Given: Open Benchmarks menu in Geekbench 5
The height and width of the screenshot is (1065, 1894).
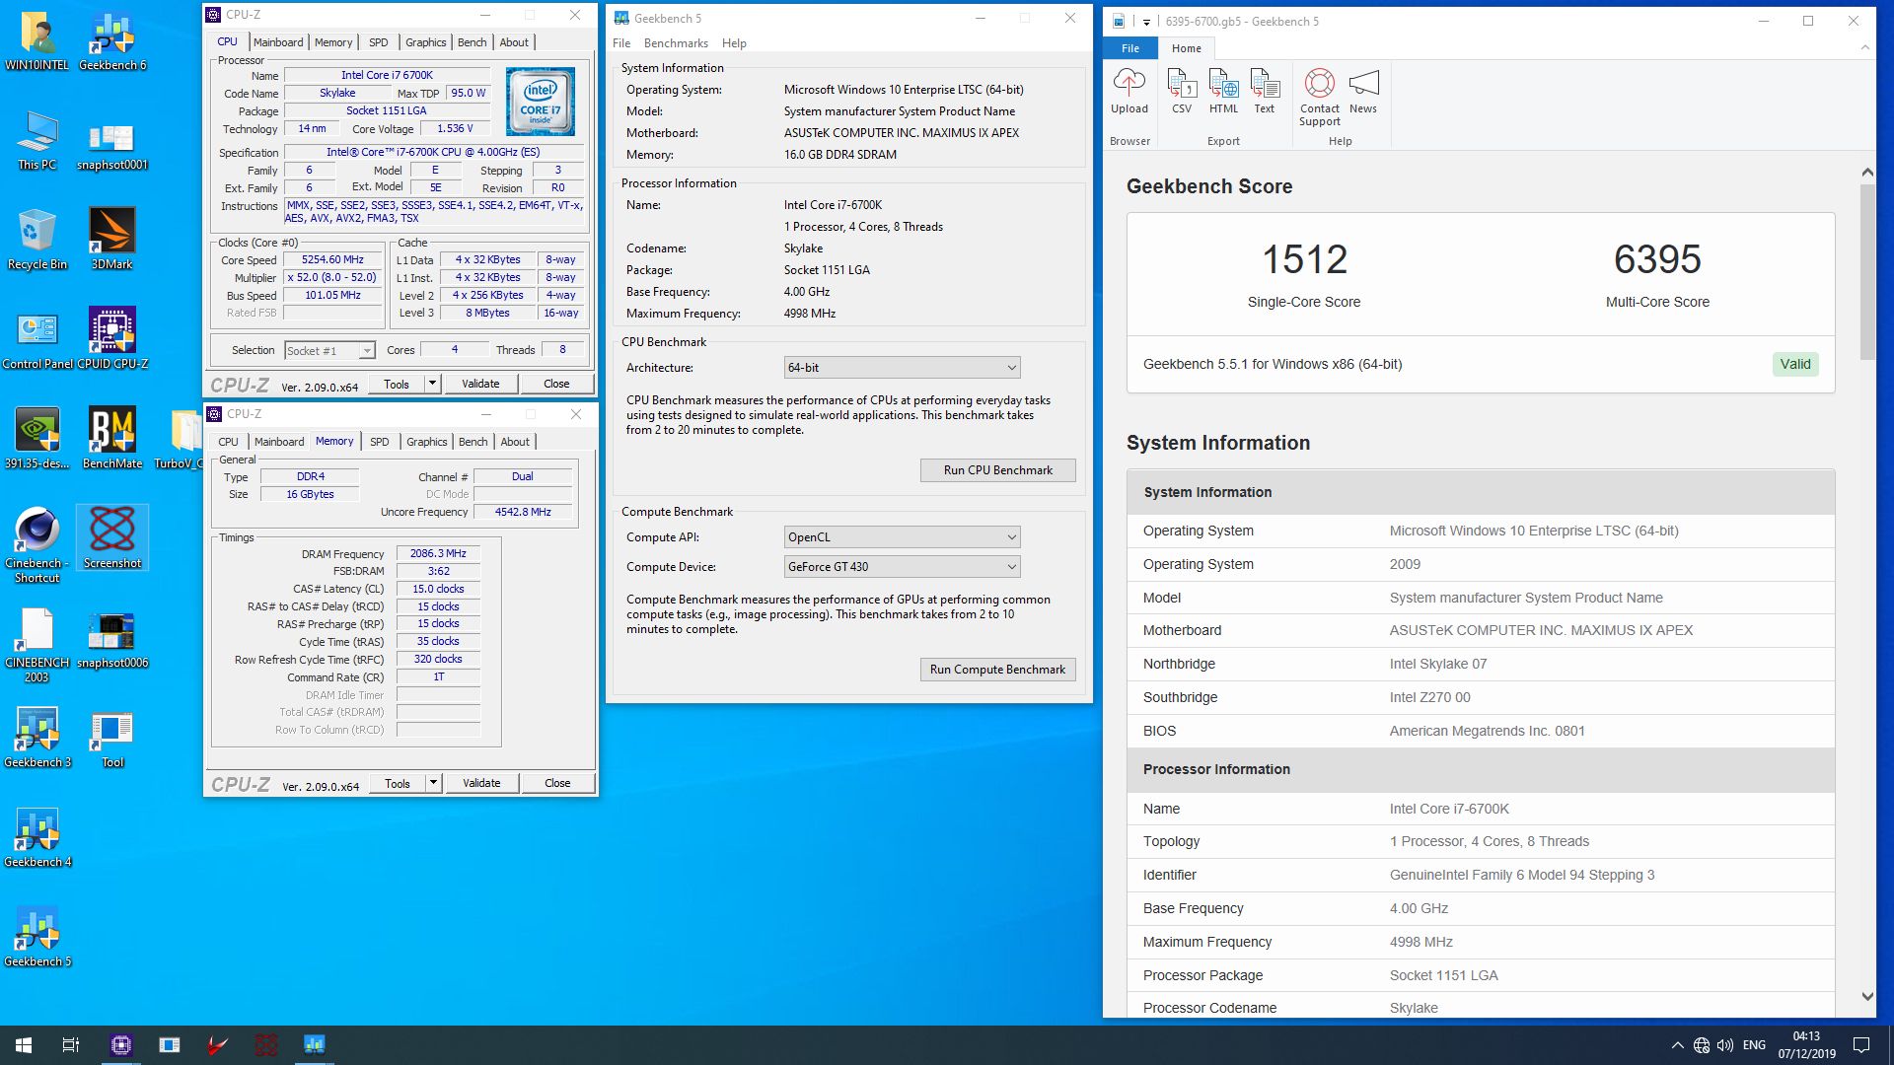Looking at the screenshot, I should click(676, 43).
